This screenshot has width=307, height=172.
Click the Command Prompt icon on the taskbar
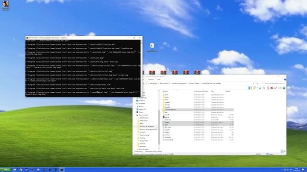[62, 170]
